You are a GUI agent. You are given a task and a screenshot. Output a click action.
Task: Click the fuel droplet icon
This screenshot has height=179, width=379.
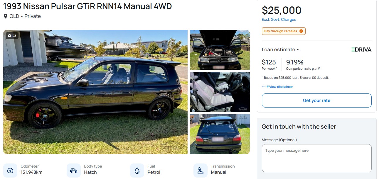[137, 171]
